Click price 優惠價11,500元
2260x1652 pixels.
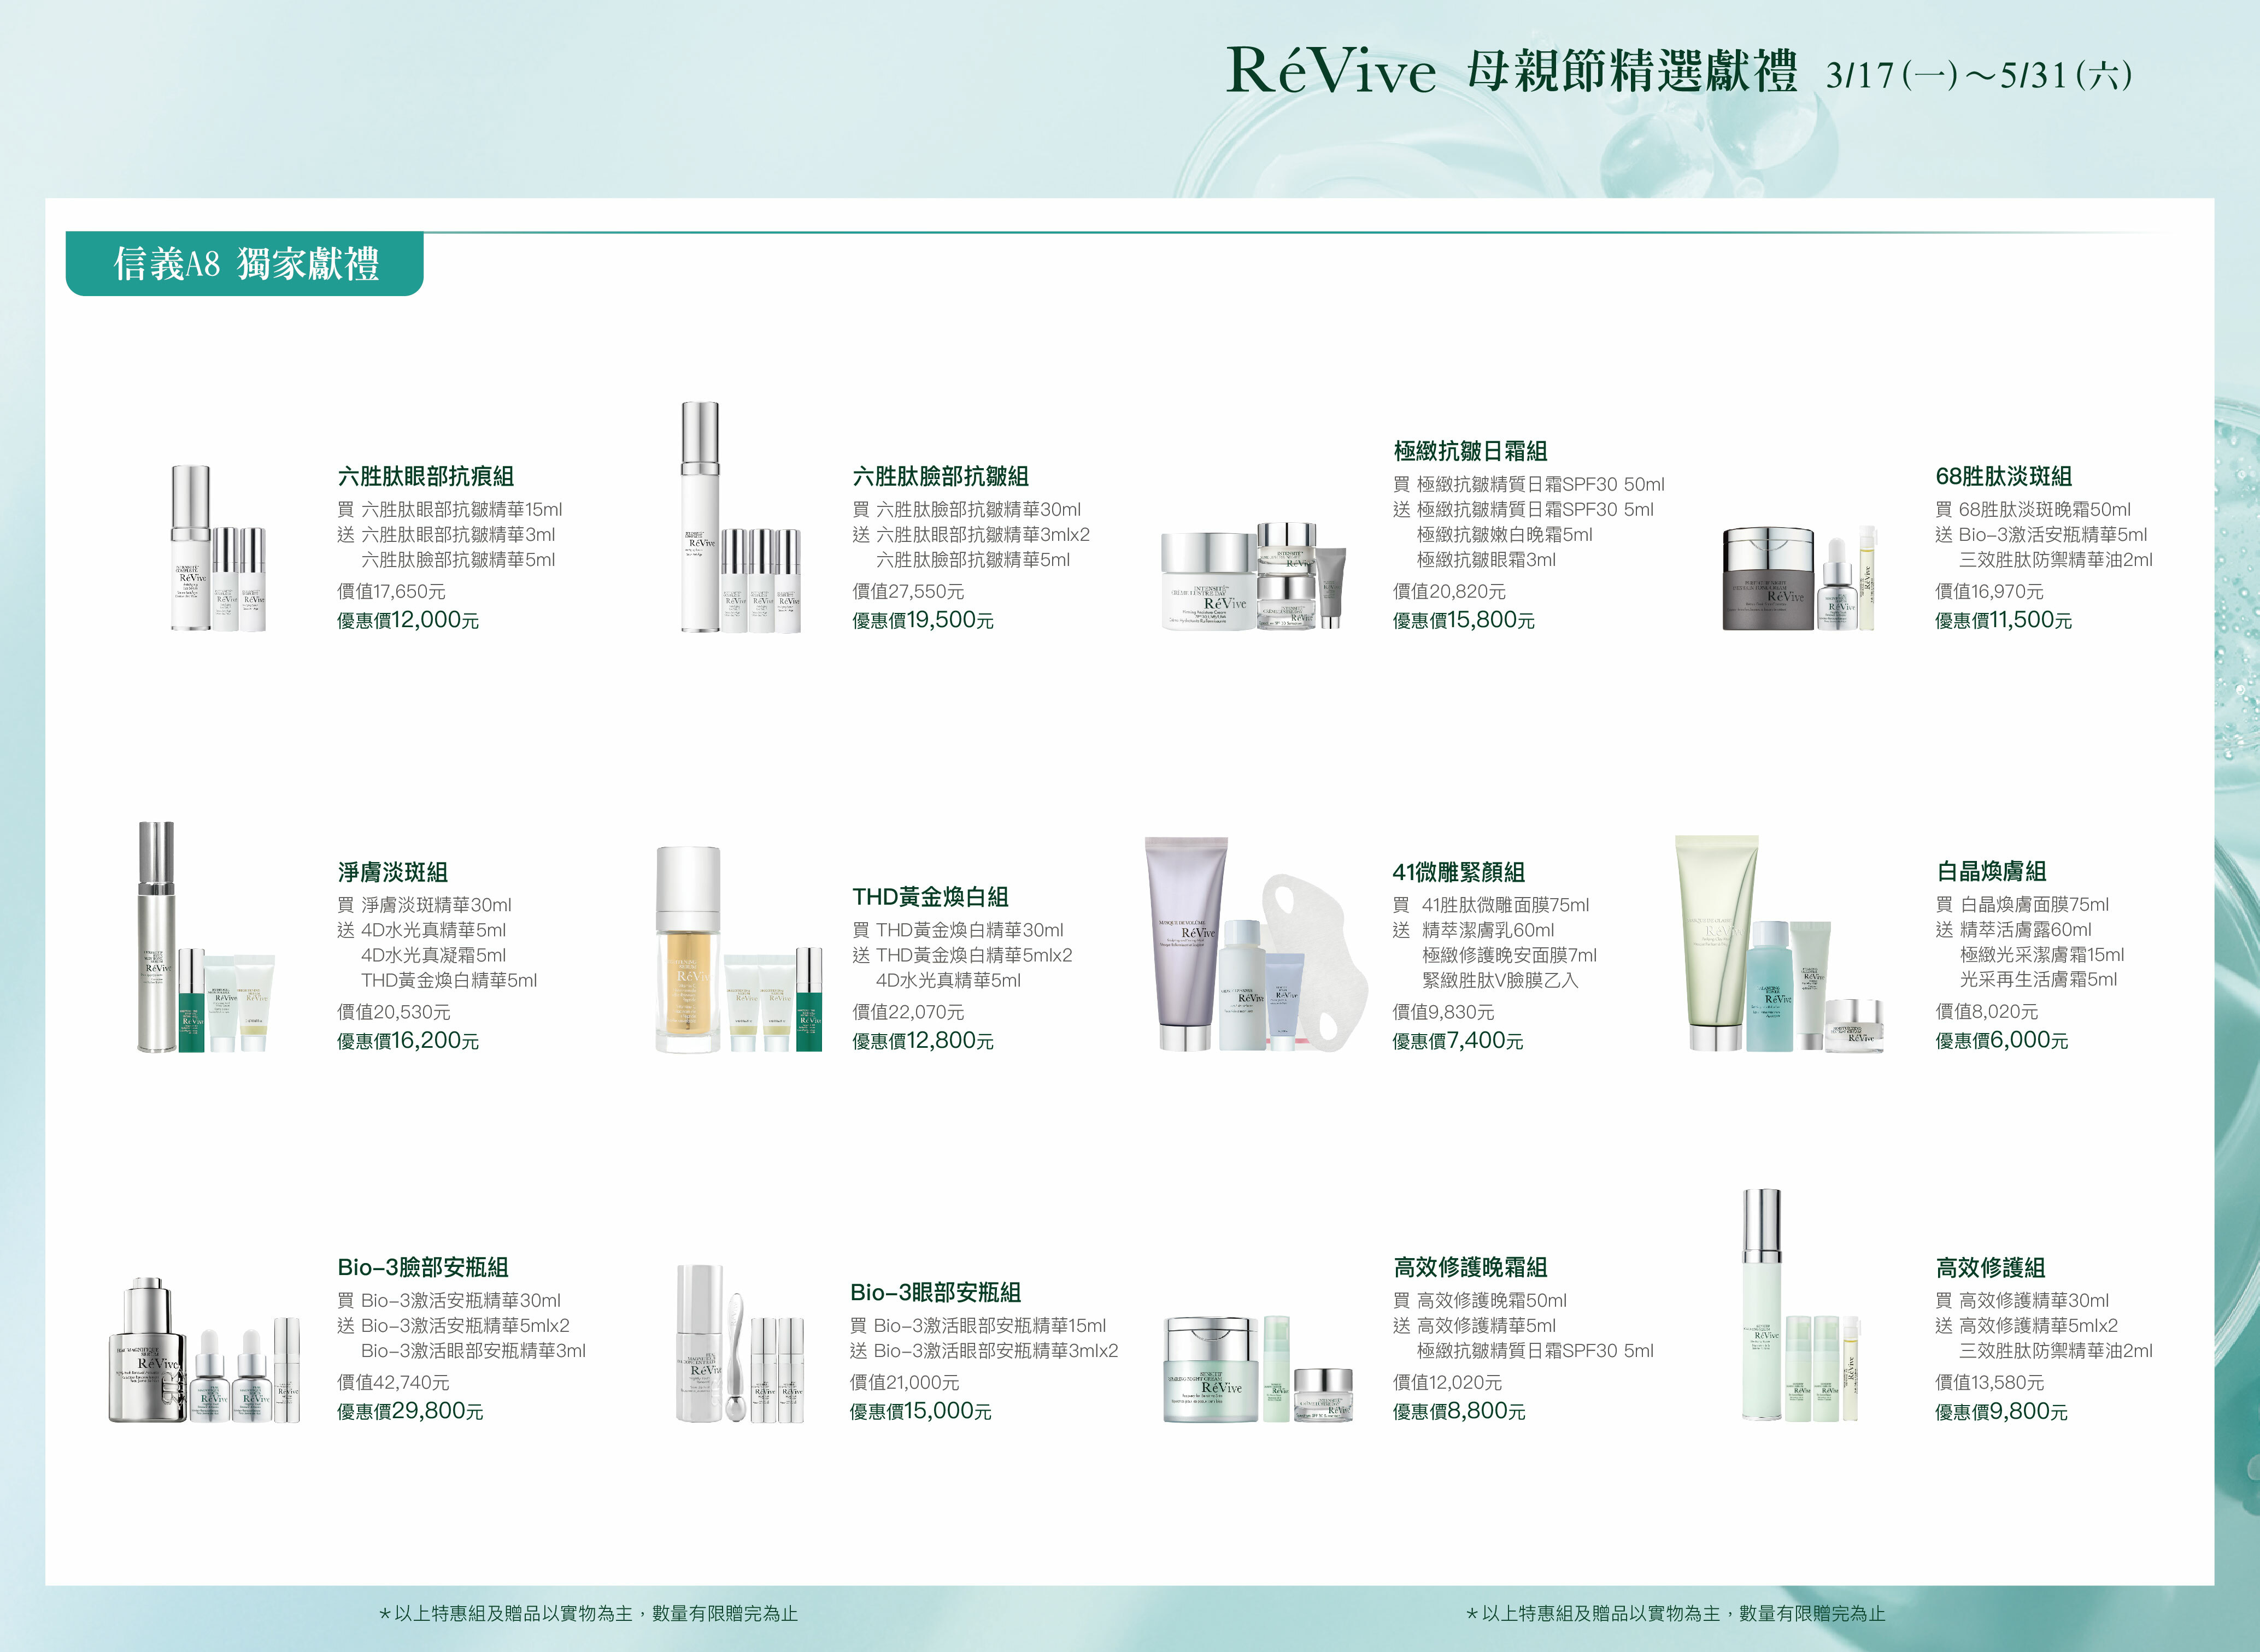click(x=2003, y=620)
